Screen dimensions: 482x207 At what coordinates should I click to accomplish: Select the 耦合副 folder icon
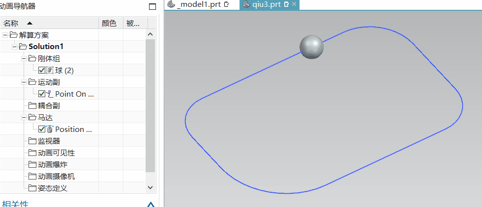pos(32,106)
